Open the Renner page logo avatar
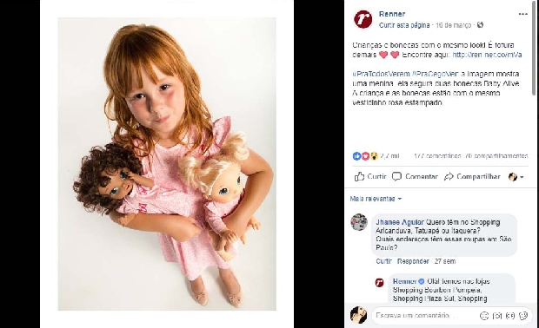 (363, 19)
